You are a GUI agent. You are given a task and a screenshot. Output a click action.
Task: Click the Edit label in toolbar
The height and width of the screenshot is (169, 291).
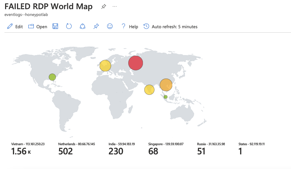click(19, 27)
